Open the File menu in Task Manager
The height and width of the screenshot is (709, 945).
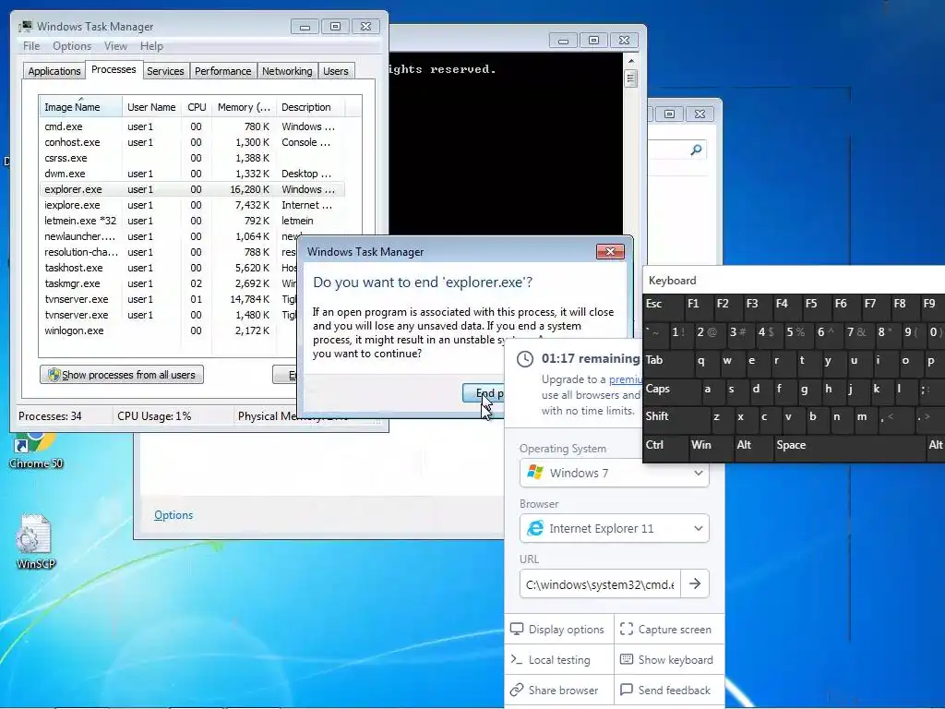pyautogui.click(x=31, y=46)
